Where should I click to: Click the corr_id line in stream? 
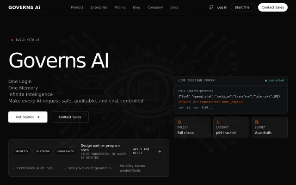point(196,108)
